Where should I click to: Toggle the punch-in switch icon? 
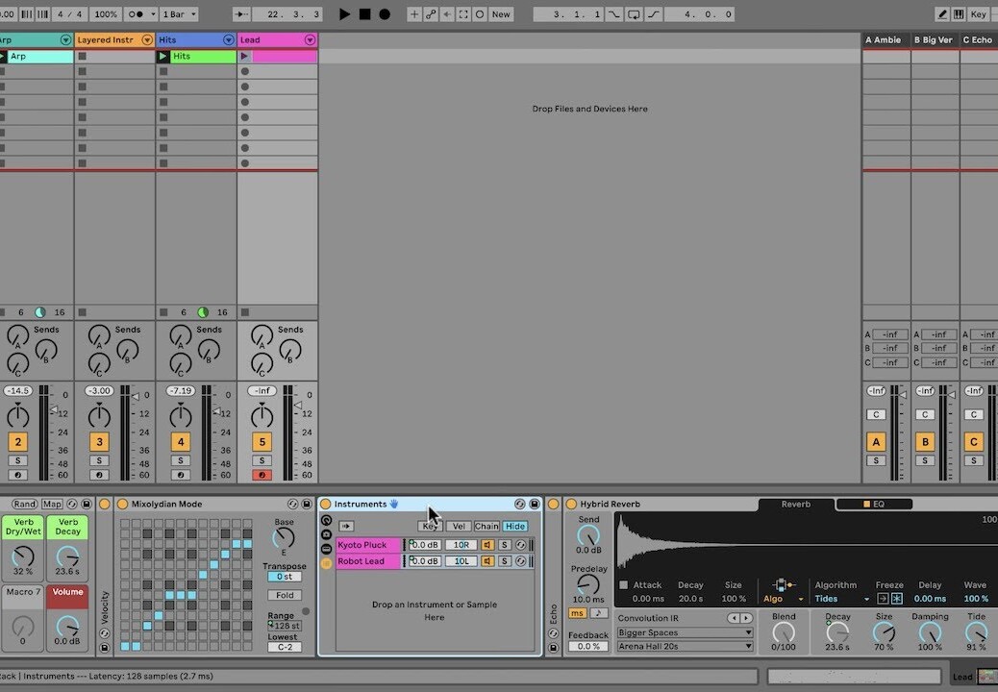[613, 14]
